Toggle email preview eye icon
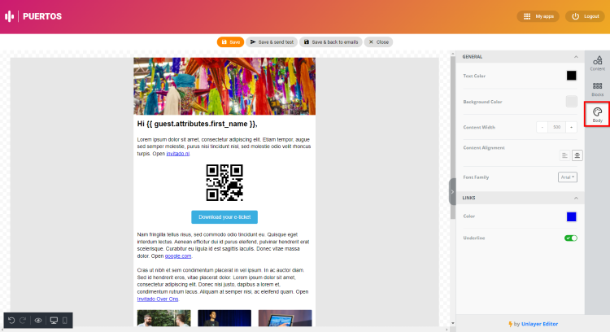This screenshot has width=610, height=332. (x=38, y=321)
